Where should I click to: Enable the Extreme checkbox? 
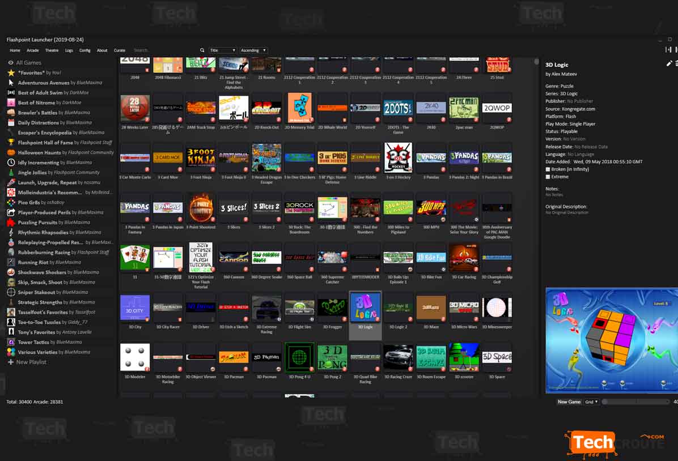[x=548, y=177]
